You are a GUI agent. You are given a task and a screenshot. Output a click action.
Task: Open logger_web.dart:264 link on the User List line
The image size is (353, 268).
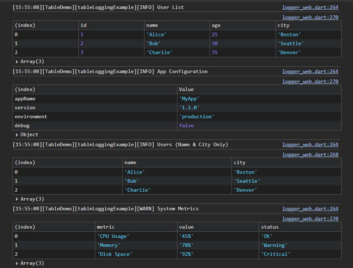(310, 7)
